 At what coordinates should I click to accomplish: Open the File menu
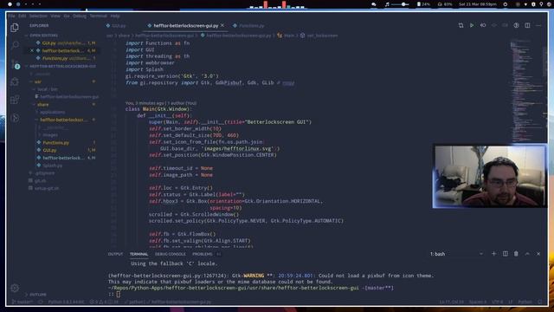point(11,16)
